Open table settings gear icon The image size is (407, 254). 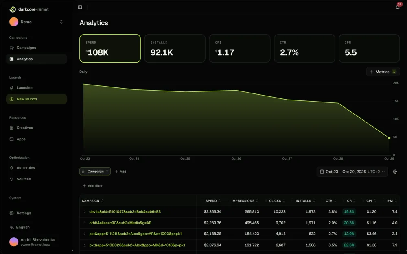(395, 172)
